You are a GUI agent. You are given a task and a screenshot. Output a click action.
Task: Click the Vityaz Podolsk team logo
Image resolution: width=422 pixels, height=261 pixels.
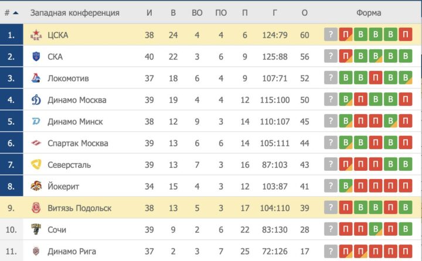[36, 208]
